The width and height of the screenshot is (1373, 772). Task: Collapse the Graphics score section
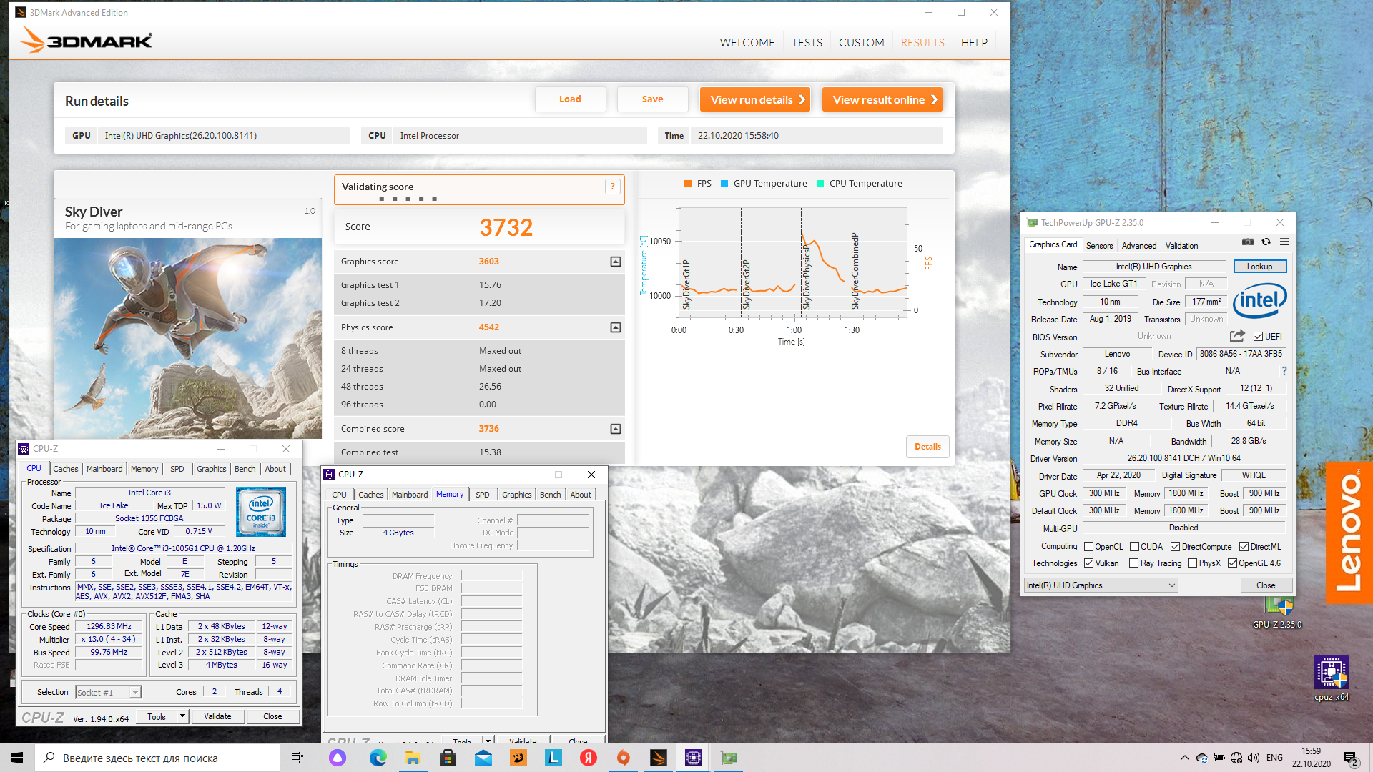point(615,262)
